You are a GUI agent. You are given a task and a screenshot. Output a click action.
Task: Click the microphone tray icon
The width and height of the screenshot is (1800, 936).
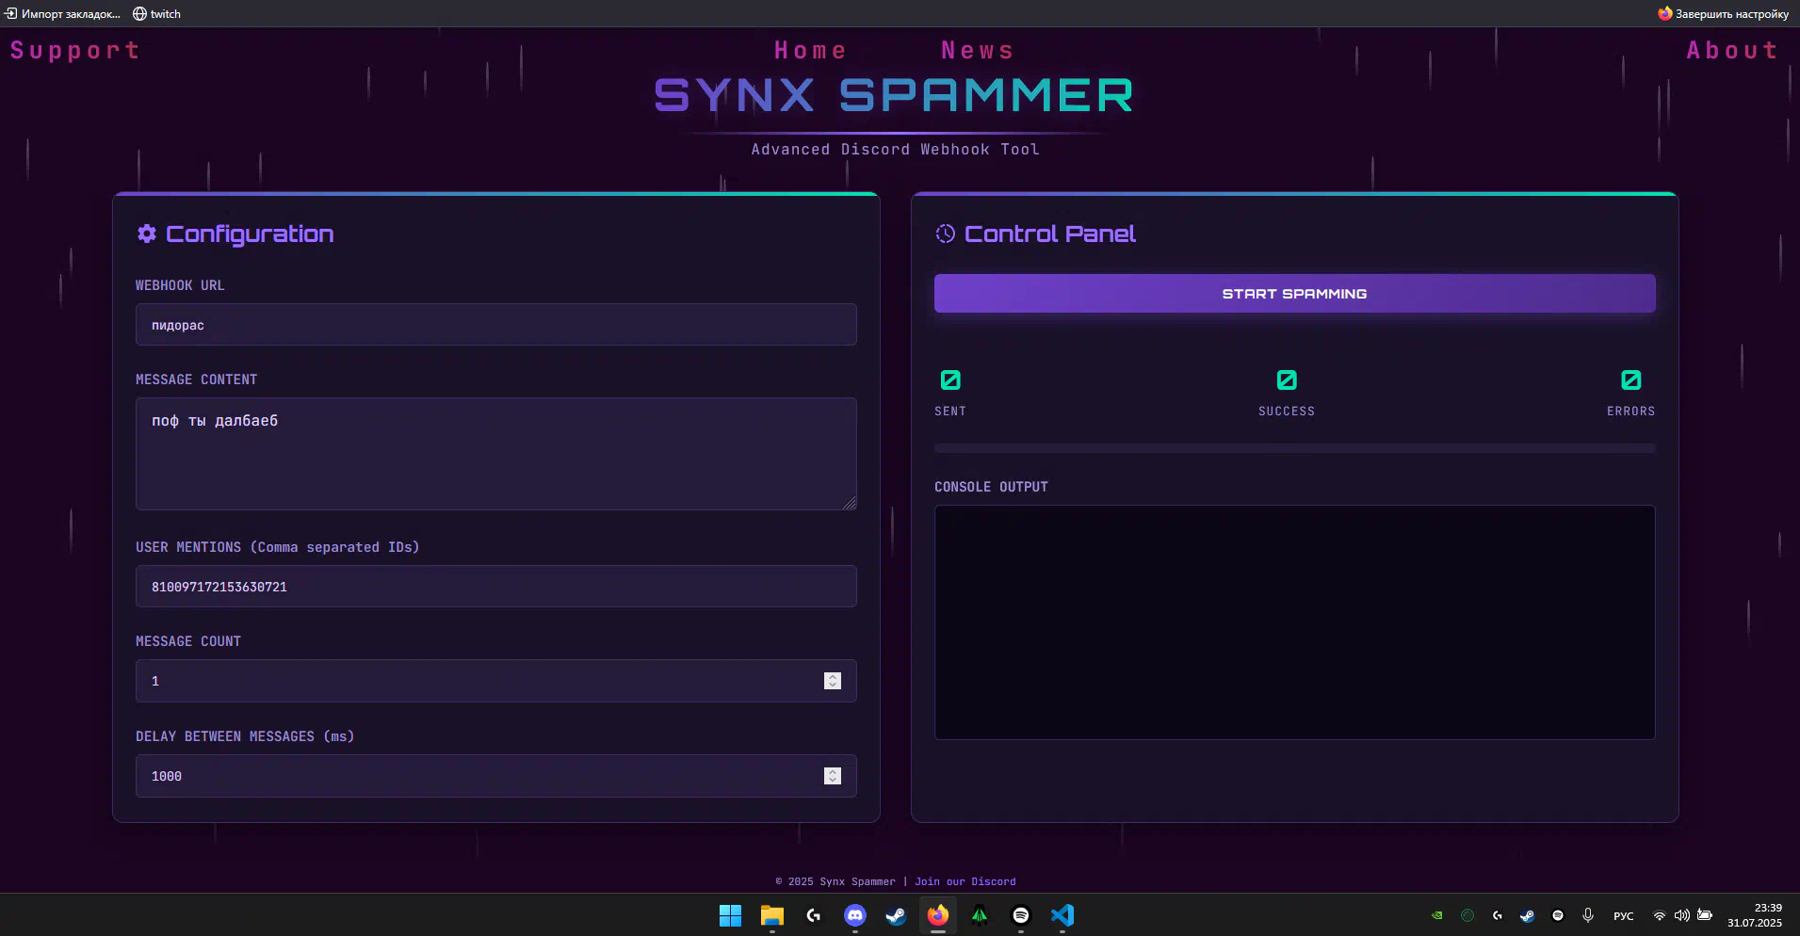tap(1588, 915)
